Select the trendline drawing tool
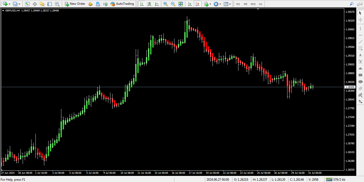The height and width of the screenshot is (182, 364). pyautogui.click(x=360, y=42)
